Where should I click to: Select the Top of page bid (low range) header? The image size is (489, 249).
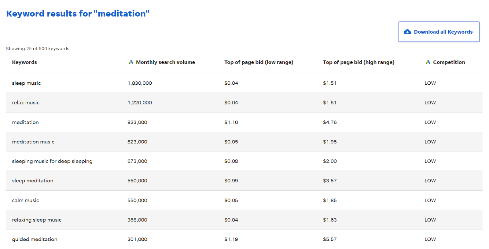[x=259, y=62]
